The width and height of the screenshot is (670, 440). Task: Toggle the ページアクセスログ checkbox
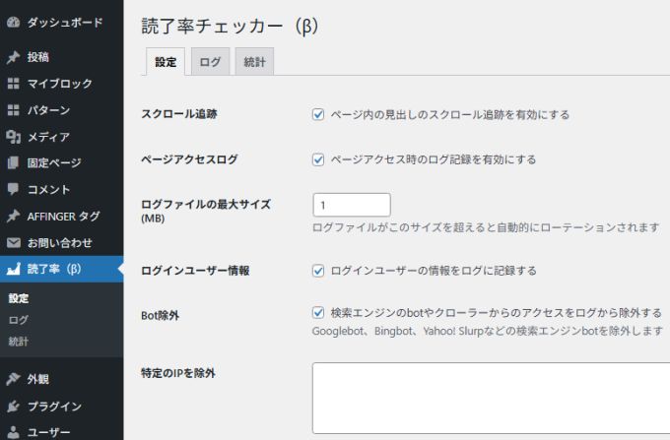[318, 159]
